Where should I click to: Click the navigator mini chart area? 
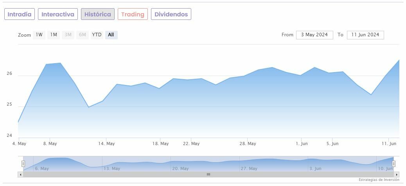208,164
